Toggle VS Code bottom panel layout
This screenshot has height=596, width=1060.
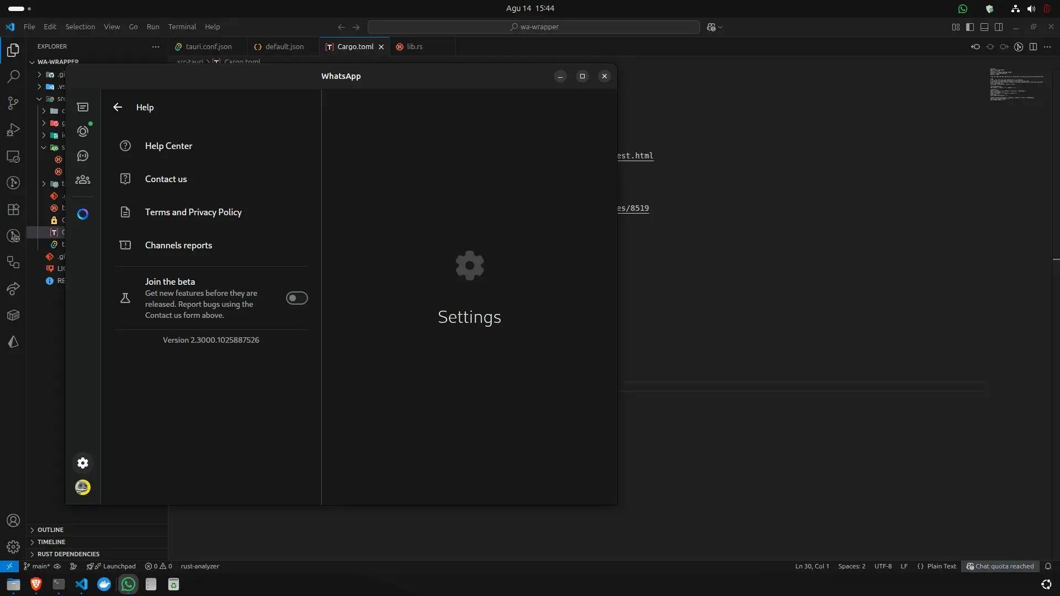[984, 27]
